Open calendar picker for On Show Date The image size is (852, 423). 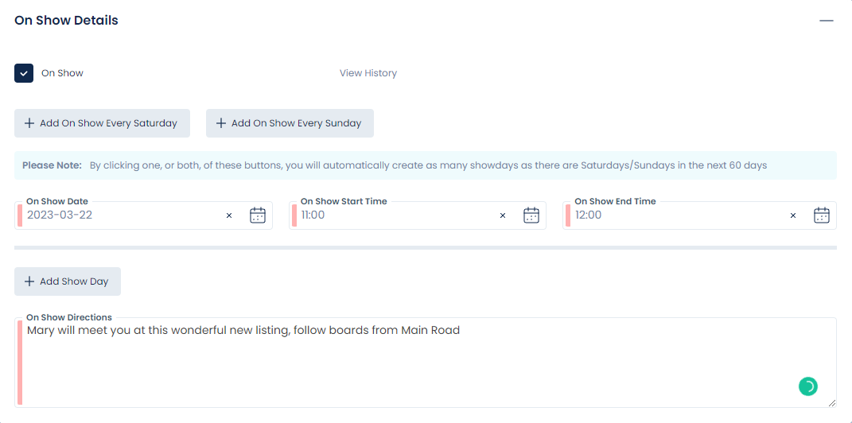pyautogui.click(x=258, y=215)
